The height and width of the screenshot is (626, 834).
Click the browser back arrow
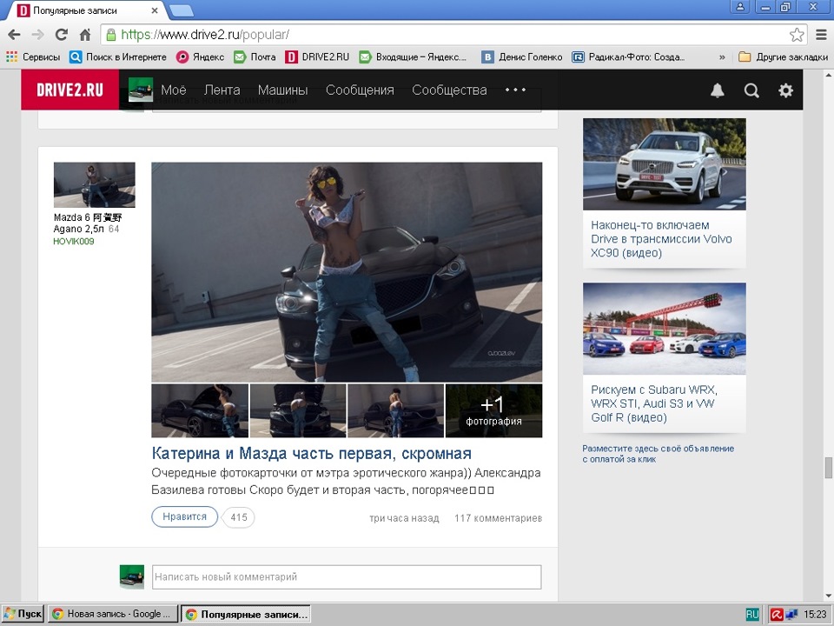pyautogui.click(x=15, y=35)
